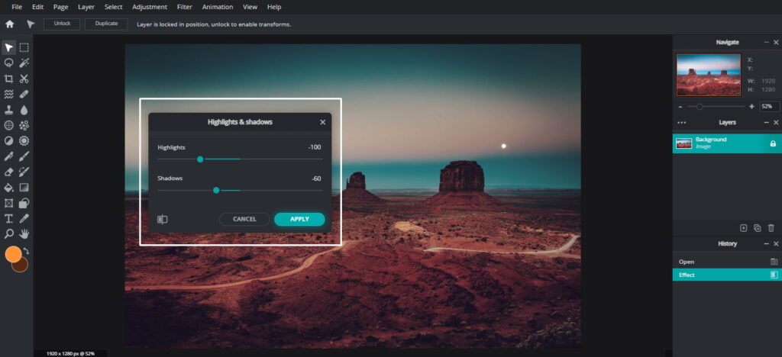Collapse the Navigate panel
This screenshot has height=357, width=782.
[x=766, y=43]
